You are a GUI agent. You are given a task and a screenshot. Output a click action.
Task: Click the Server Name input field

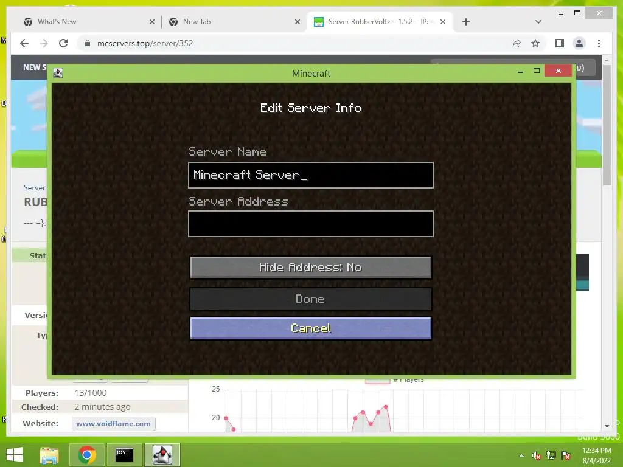(x=311, y=175)
